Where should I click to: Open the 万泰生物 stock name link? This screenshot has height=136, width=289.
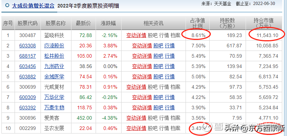(54, 108)
